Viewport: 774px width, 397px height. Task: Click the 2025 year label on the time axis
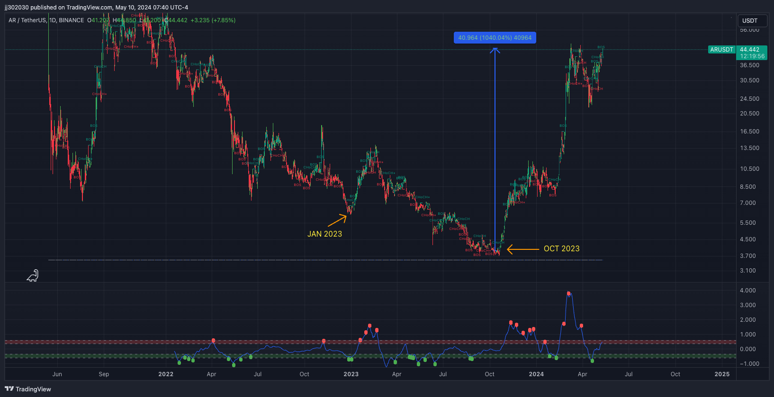722,374
